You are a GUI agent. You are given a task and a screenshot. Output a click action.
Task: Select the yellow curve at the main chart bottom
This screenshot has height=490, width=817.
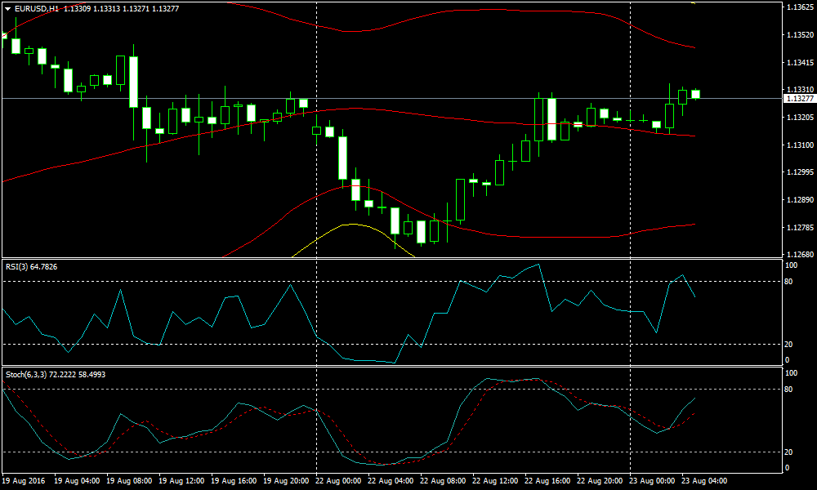(x=351, y=225)
